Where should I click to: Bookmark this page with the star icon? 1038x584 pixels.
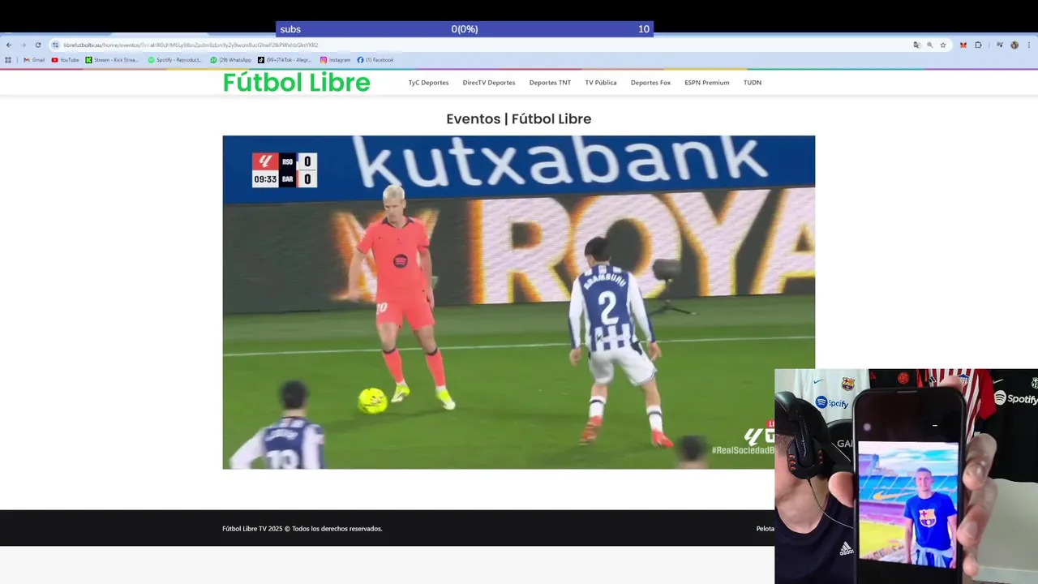(x=942, y=45)
